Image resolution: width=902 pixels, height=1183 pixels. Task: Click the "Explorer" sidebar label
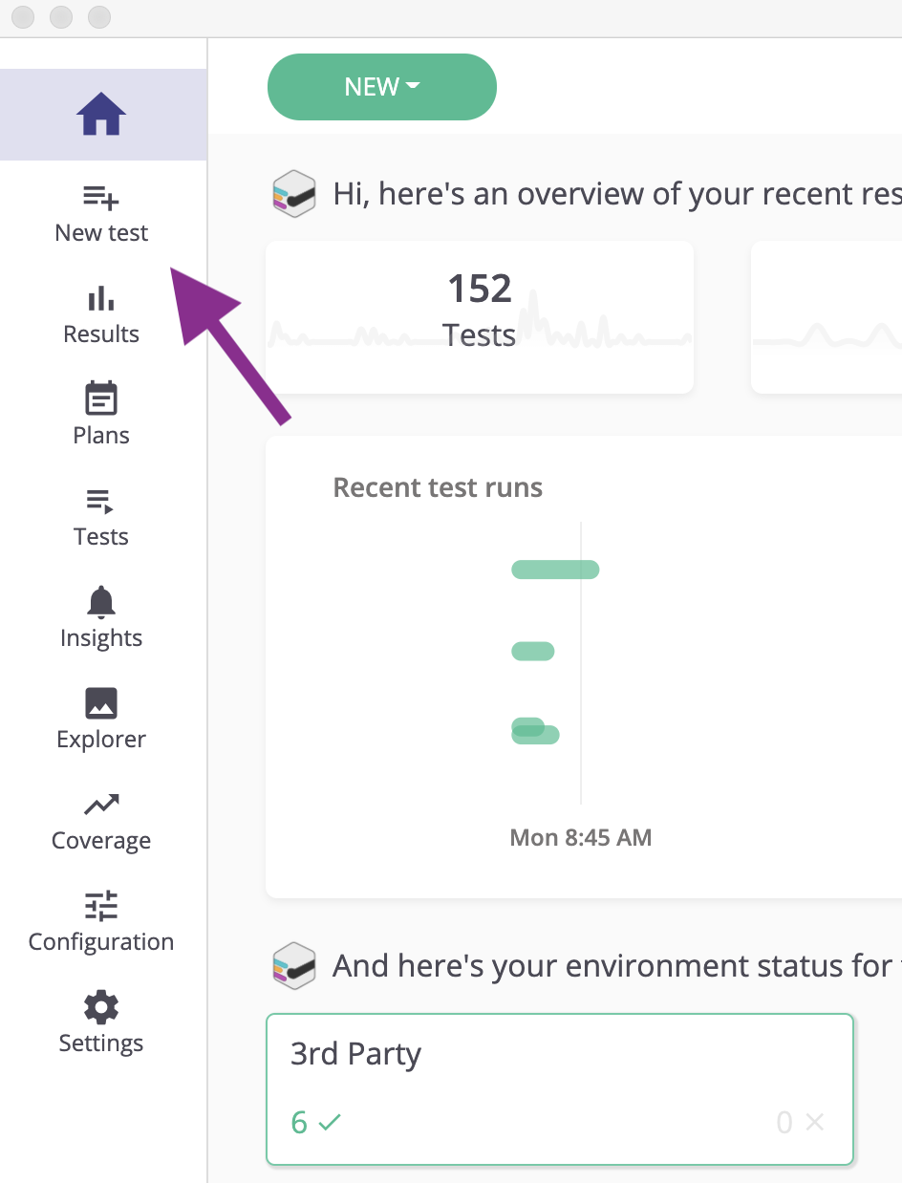tap(101, 740)
